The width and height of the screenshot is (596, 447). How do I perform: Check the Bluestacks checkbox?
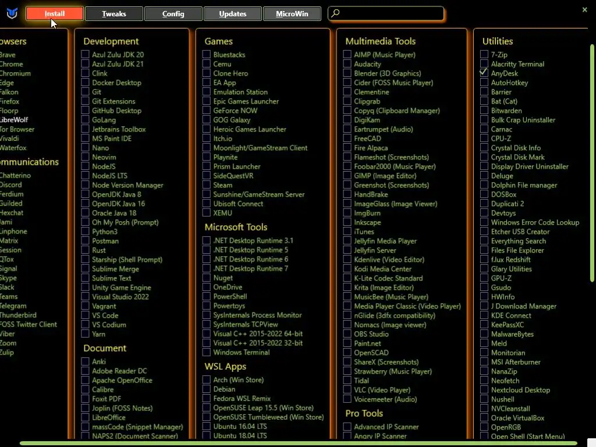207,54
